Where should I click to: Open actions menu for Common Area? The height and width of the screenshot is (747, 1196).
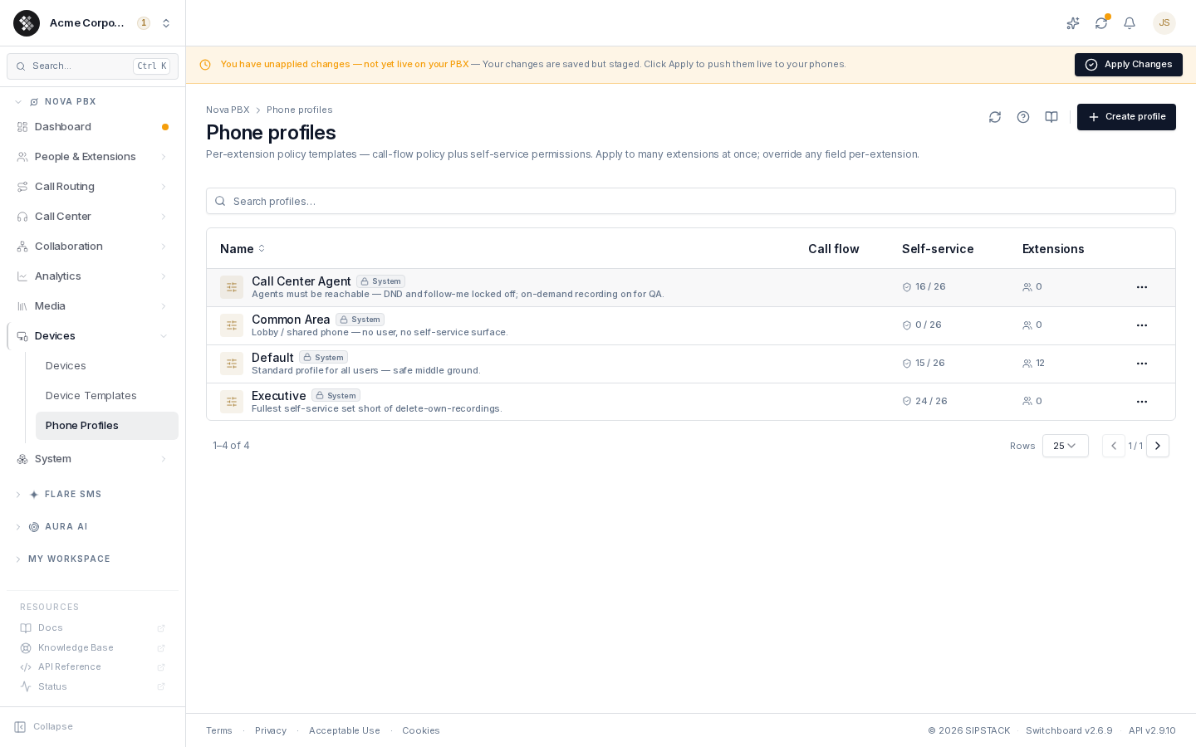pyautogui.click(x=1142, y=325)
